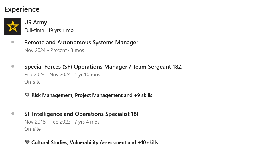Open the US Army company link
Image resolution: width=274 pixels, height=153 pixels.
[36, 23]
